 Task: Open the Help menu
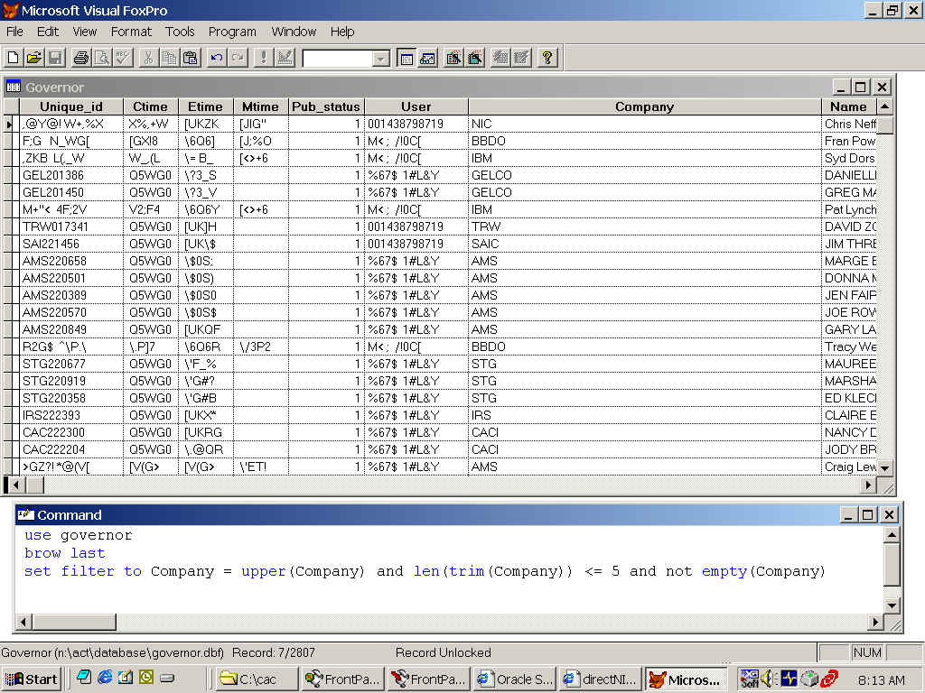coord(342,32)
